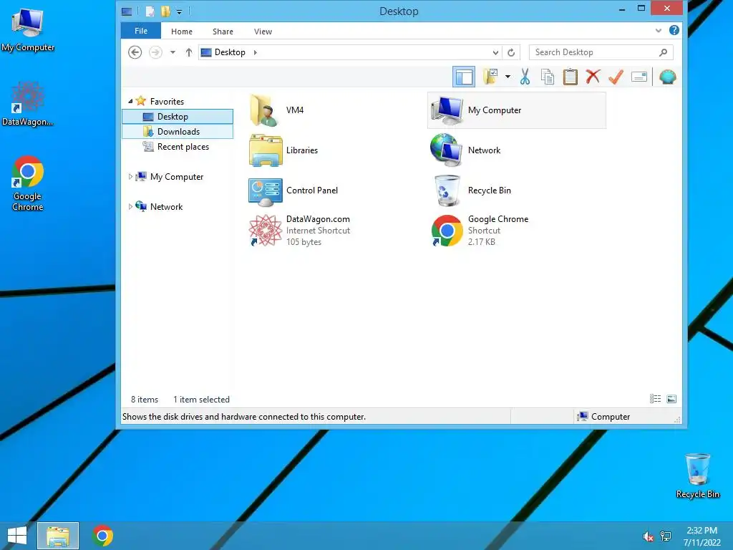Expand the ribbon with the chevron

pos(659,30)
